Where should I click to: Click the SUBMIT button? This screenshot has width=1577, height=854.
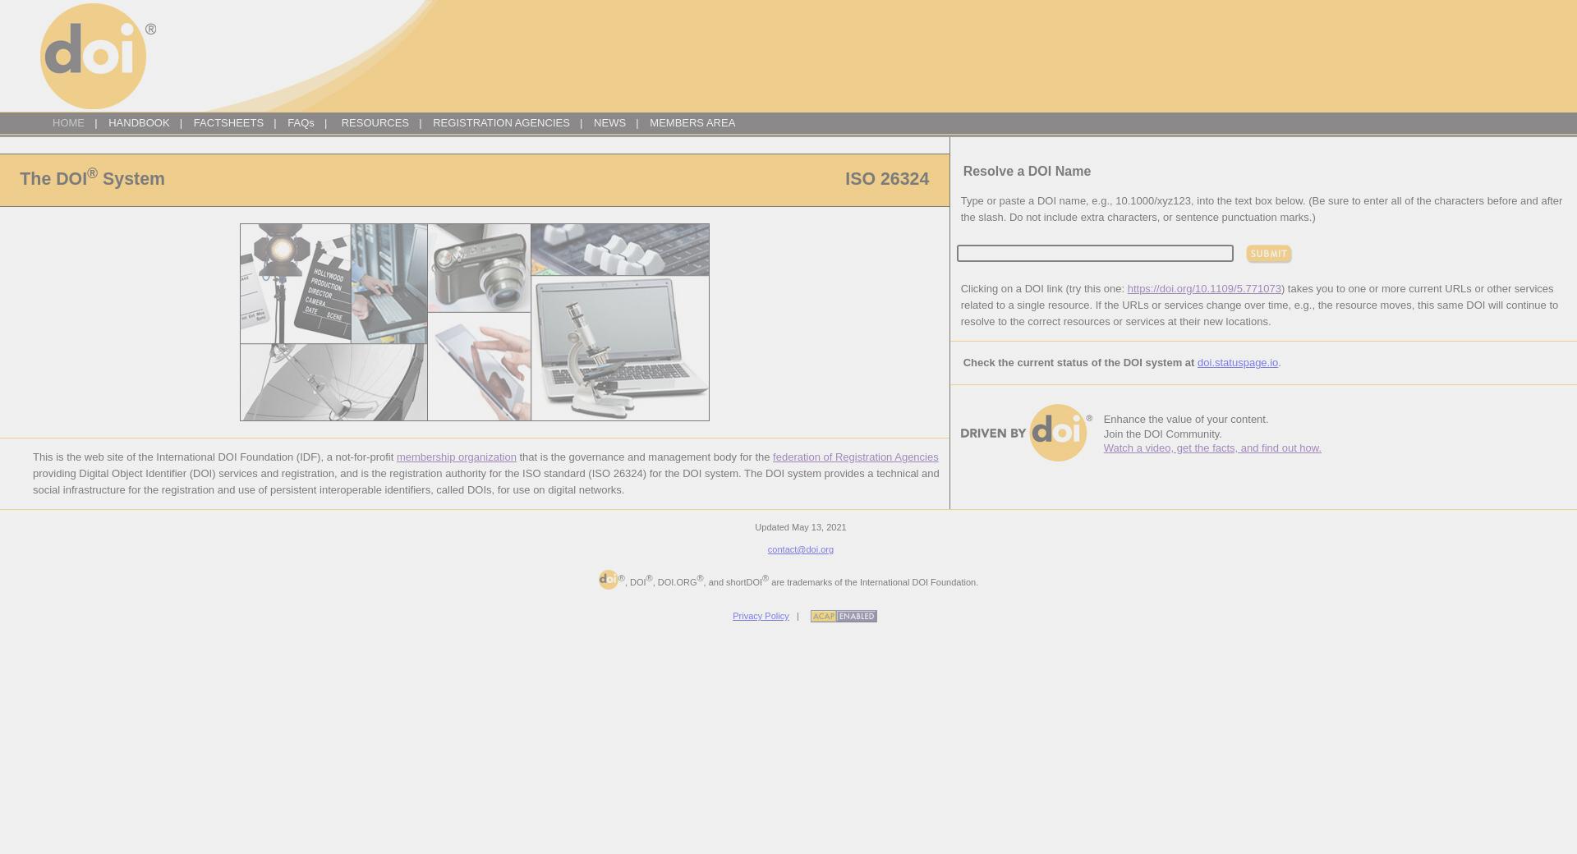click(x=1269, y=254)
